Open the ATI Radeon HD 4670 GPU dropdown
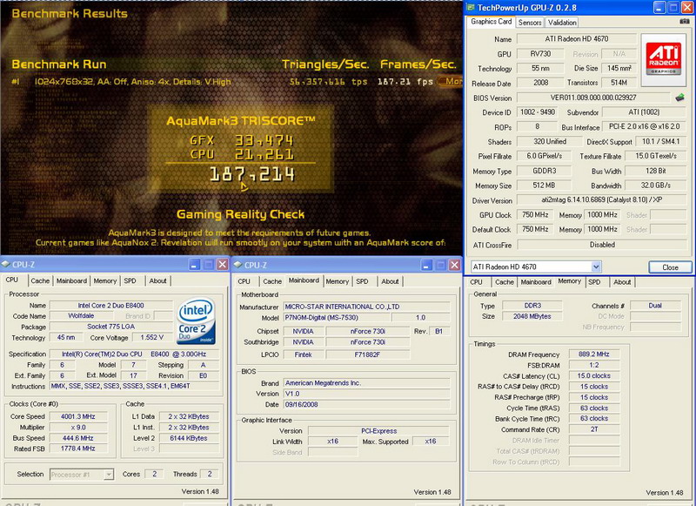Viewport: 696px width, 506px height. tap(596, 266)
